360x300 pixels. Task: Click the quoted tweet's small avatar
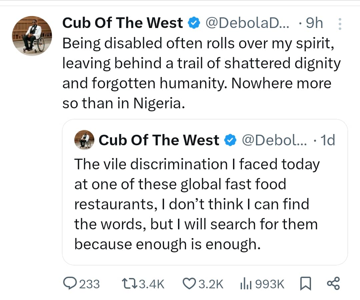point(84,140)
